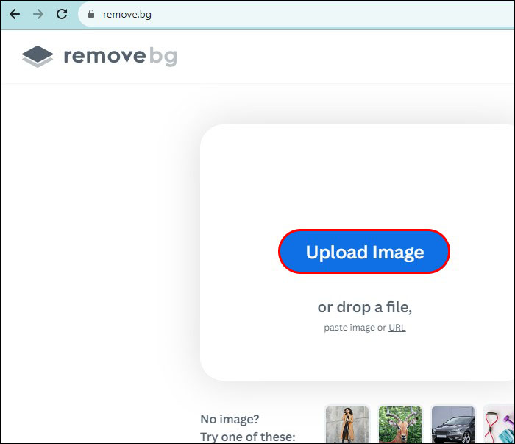View site security via the padlock icon

click(x=91, y=14)
